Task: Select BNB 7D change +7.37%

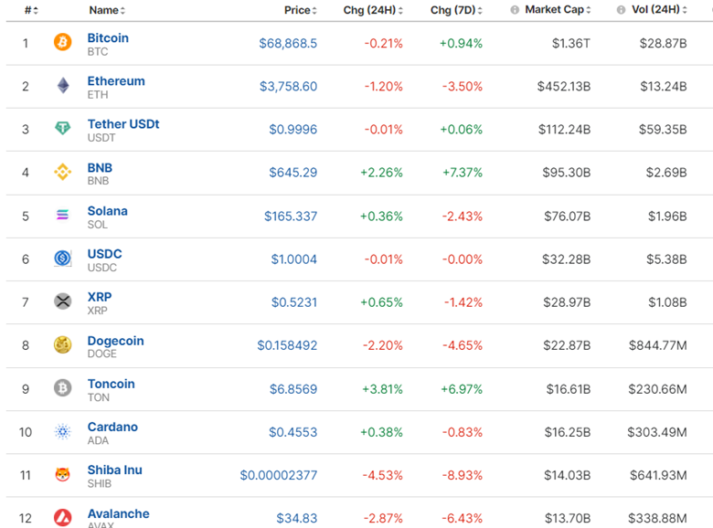Action: (x=463, y=173)
